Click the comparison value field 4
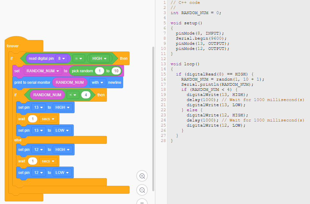Screen dimensions: 310x204 coord(86,95)
